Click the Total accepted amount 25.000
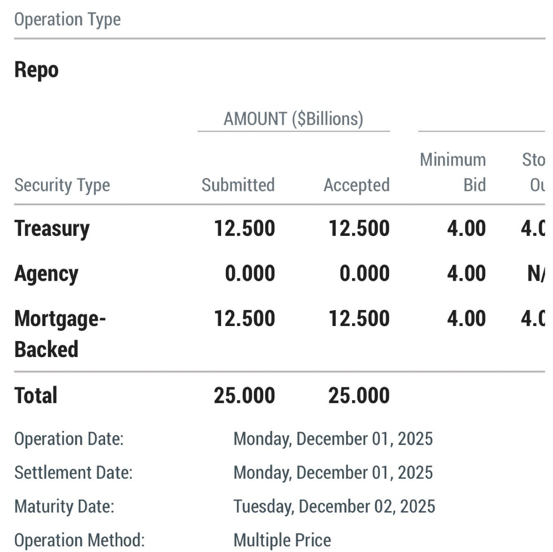553x552 pixels. click(x=359, y=395)
